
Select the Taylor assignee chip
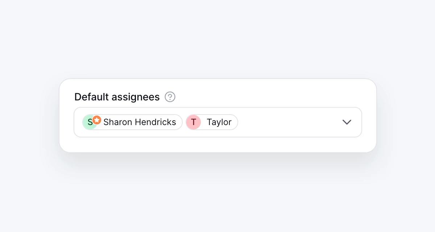[x=212, y=122]
